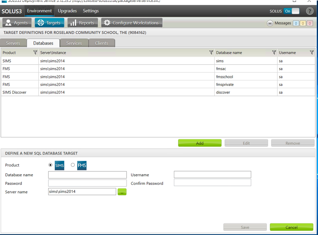Switch to the Services tab
The width and height of the screenshot is (318, 235).
(x=74, y=43)
